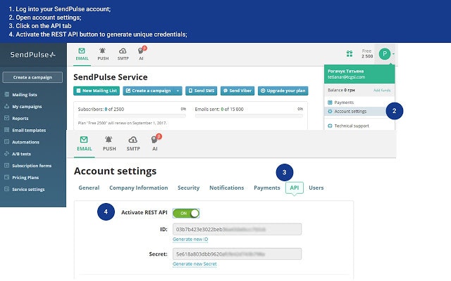Image resolution: width=451 pixels, height=281 pixels.
Task: Click the Generate new Secret link
Action: click(194, 264)
